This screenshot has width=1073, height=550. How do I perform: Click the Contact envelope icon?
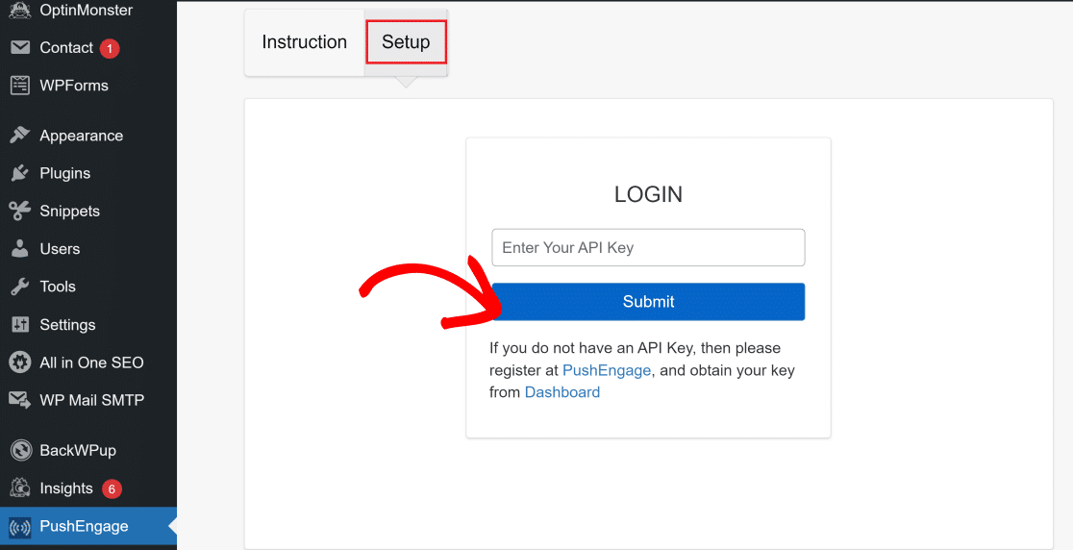(19, 48)
